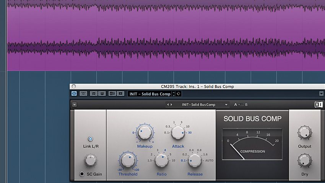Click the Output knob
This screenshot has width=325, height=183.
click(x=305, y=133)
